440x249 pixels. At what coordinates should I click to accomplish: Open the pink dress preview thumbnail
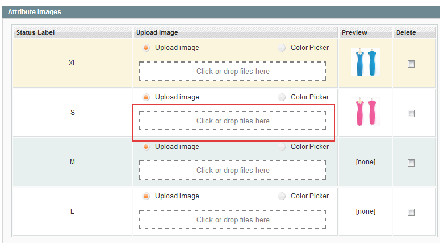tap(365, 112)
